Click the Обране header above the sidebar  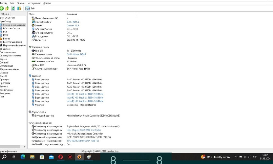coord(5,14)
